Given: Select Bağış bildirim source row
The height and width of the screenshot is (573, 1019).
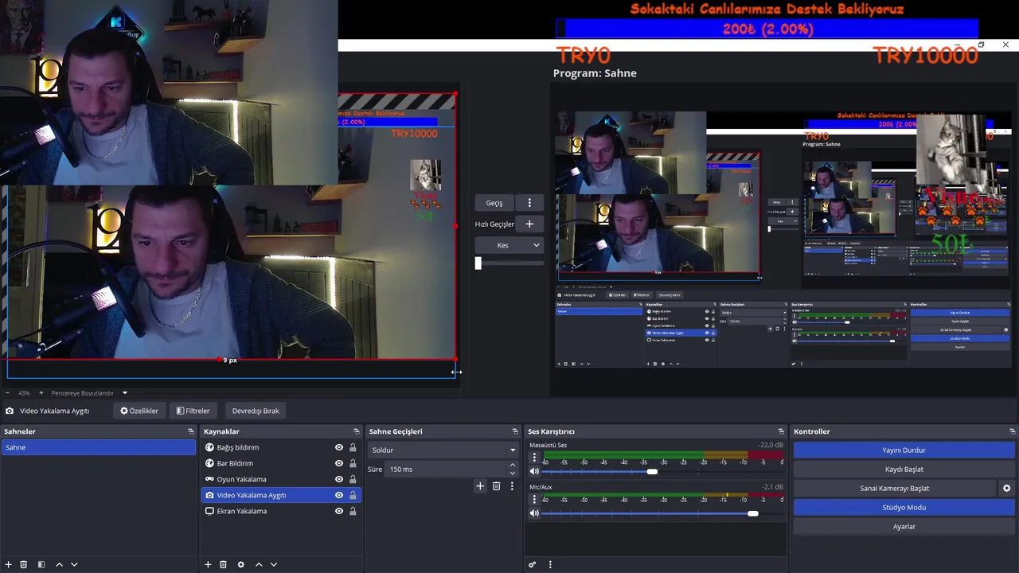Looking at the screenshot, I should [x=281, y=447].
